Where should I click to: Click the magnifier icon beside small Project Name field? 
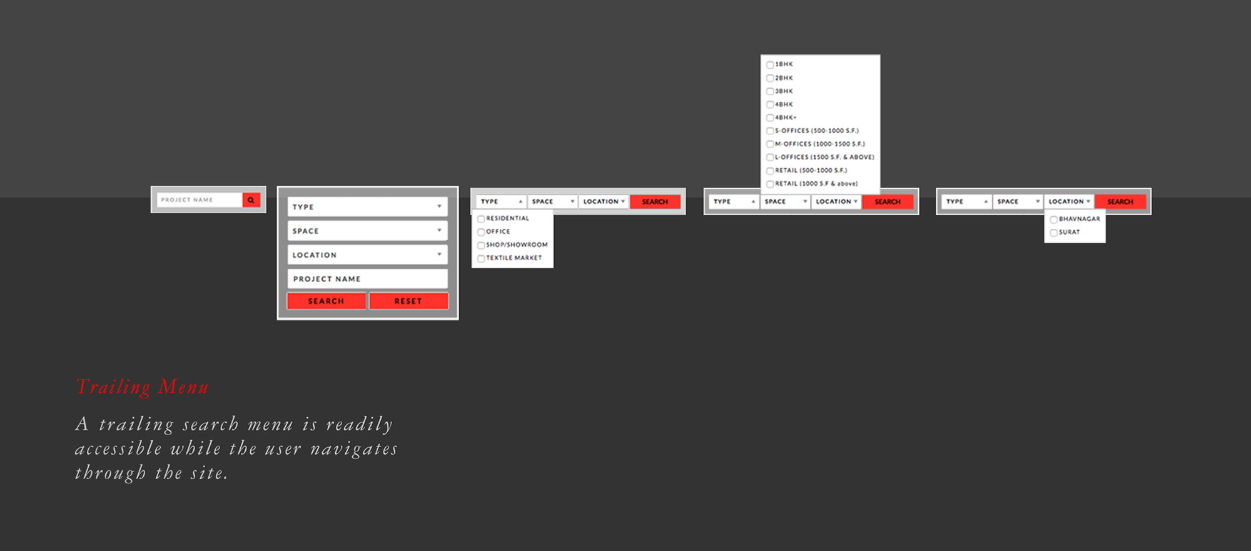coord(251,200)
